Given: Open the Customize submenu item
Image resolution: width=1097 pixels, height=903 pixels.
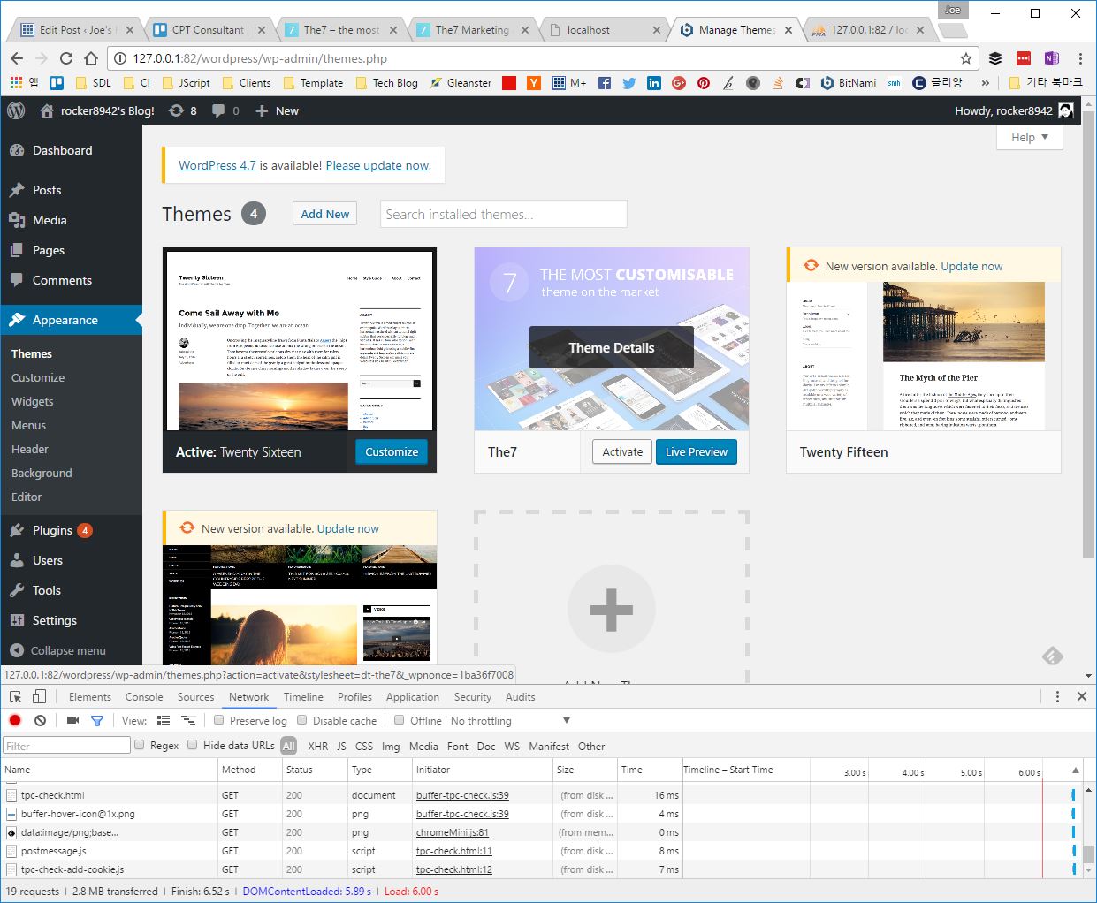Looking at the screenshot, I should tap(38, 377).
